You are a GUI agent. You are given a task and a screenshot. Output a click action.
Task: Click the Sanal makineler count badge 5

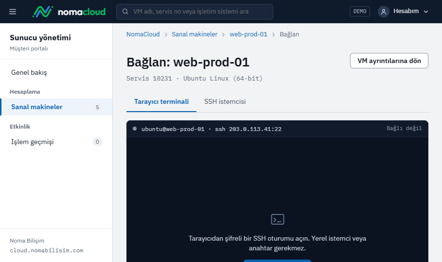(97, 107)
